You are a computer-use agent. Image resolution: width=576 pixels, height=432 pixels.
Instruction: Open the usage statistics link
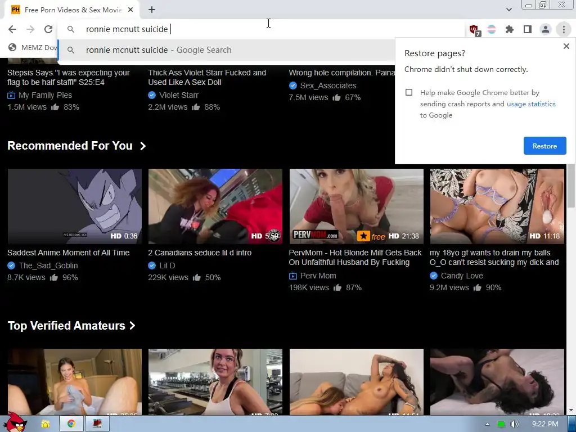(x=531, y=104)
